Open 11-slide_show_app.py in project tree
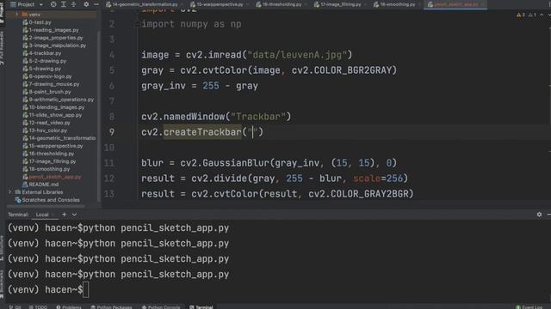Image resolution: width=551 pixels, height=309 pixels. tap(52, 115)
